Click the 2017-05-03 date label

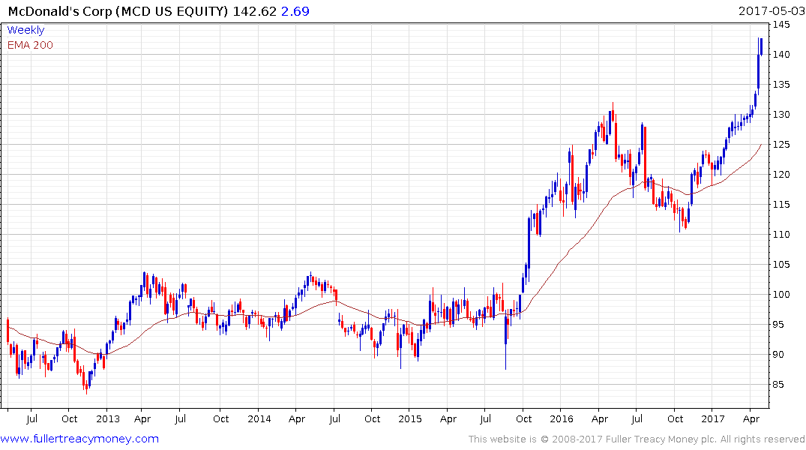(x=772, y=10)
